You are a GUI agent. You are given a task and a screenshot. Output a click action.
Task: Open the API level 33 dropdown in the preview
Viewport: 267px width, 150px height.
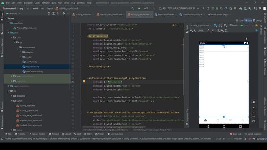[x=244, y=25]
